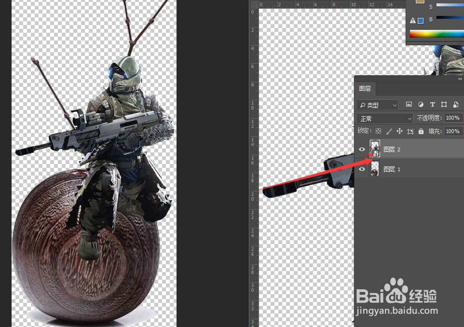Adjust the B brightness slider bar
Image resolution: width=464 pixels, height=327 pixels.
pyautogui.click(x=450, y=17)
